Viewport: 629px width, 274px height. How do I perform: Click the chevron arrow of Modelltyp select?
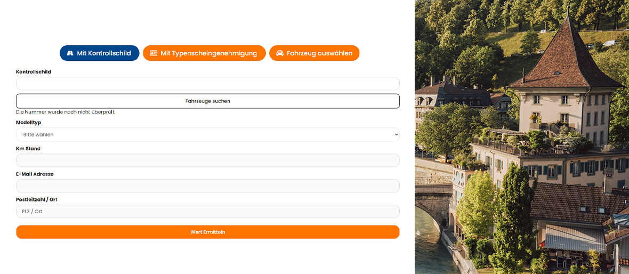pos(396,135)
